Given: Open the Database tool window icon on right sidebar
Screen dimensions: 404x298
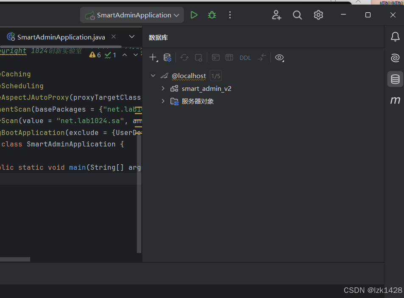Looking at the screenshot, I should pos(395,79).
